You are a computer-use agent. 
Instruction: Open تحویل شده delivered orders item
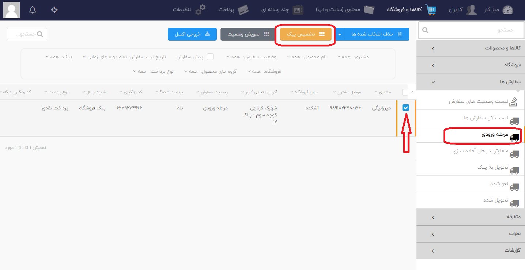[x=471, y=200]
